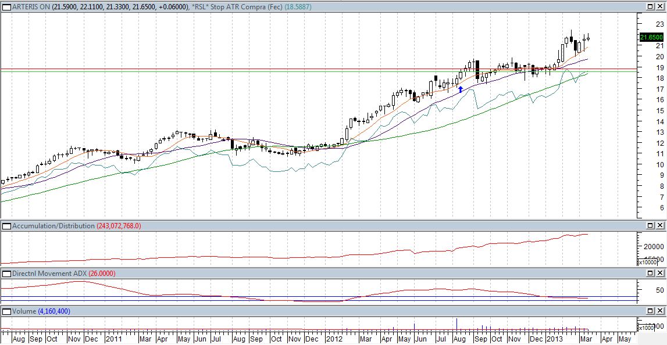This screenshot has width=667, height=345.
Task: Click the Directnl Movement ADX title icon
Action: pyautogui.click(x=6, y=273)
